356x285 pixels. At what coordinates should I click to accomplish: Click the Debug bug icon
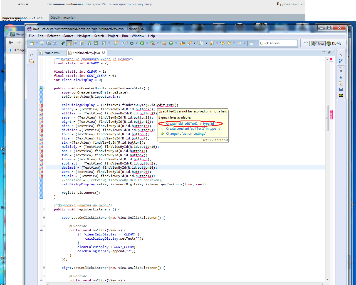click(x=131, y=43)
